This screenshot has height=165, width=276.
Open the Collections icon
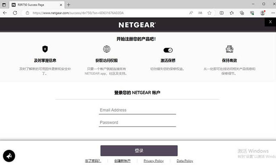[x=242, y=13]
